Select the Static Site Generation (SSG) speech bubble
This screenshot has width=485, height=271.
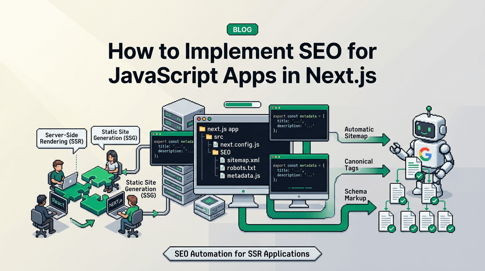[x=115, y=135]
